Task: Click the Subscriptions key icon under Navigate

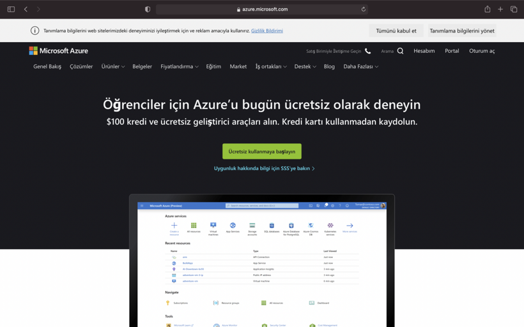Action: click(168, 303)
